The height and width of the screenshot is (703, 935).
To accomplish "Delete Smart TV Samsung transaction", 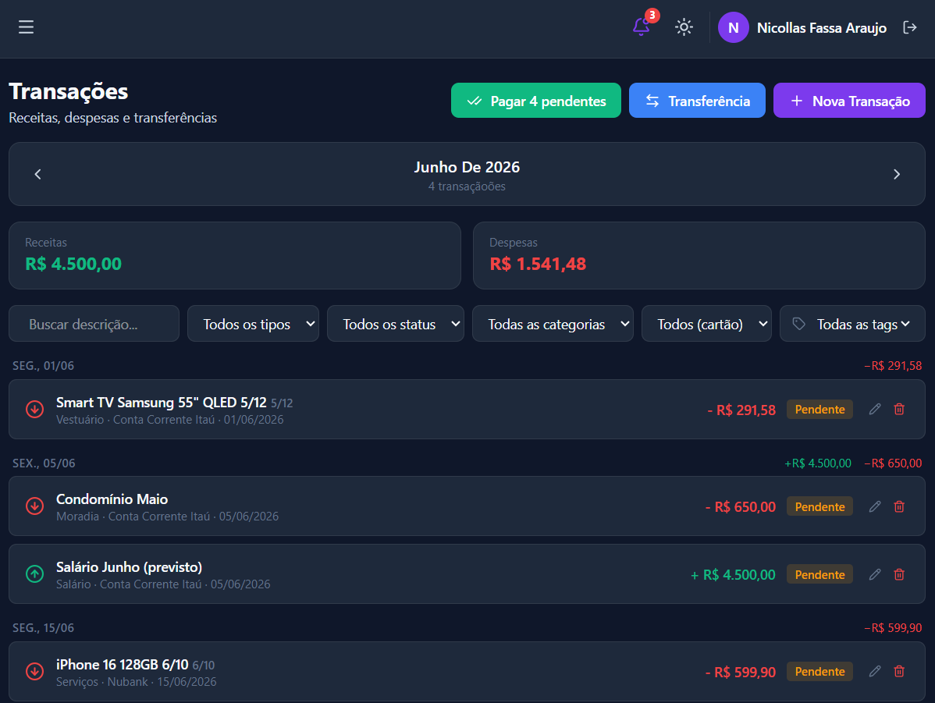I will pos(899,409).
